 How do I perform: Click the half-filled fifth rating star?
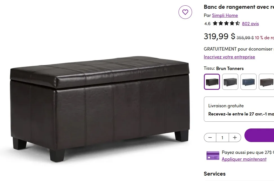(238, 23)
